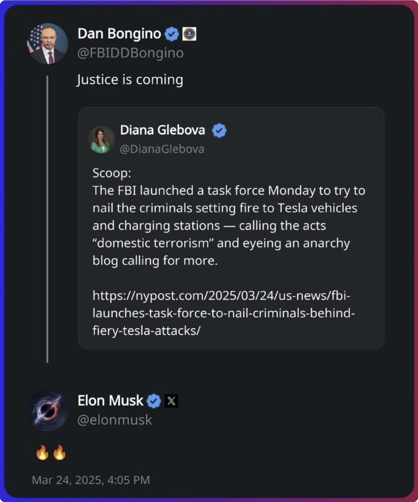Click Diana Glebova's avatar in quoted post

point(101,139)
